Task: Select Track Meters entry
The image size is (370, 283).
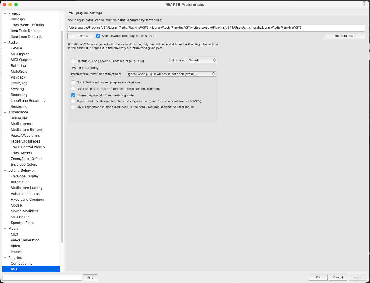Action: [22, 153]
